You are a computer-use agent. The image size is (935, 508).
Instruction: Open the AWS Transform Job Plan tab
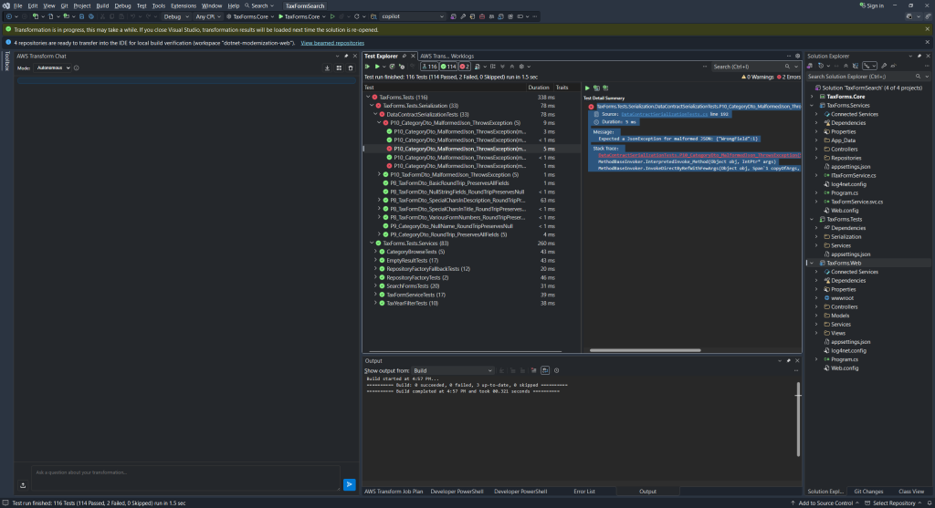393,492
